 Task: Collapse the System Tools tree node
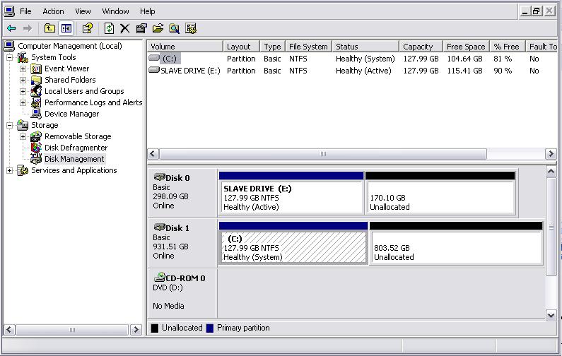click(x=9, y=57)
